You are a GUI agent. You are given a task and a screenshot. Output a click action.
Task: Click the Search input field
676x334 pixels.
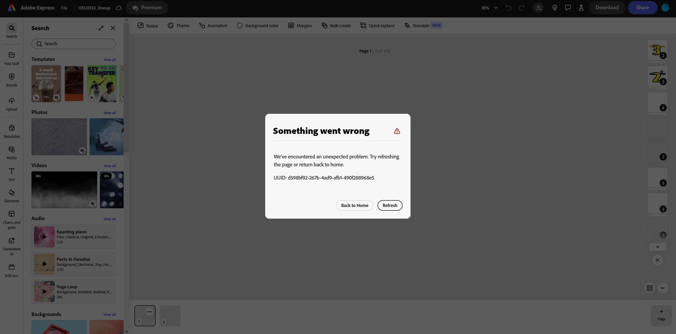pyautogui.click(x=73, y=44)
